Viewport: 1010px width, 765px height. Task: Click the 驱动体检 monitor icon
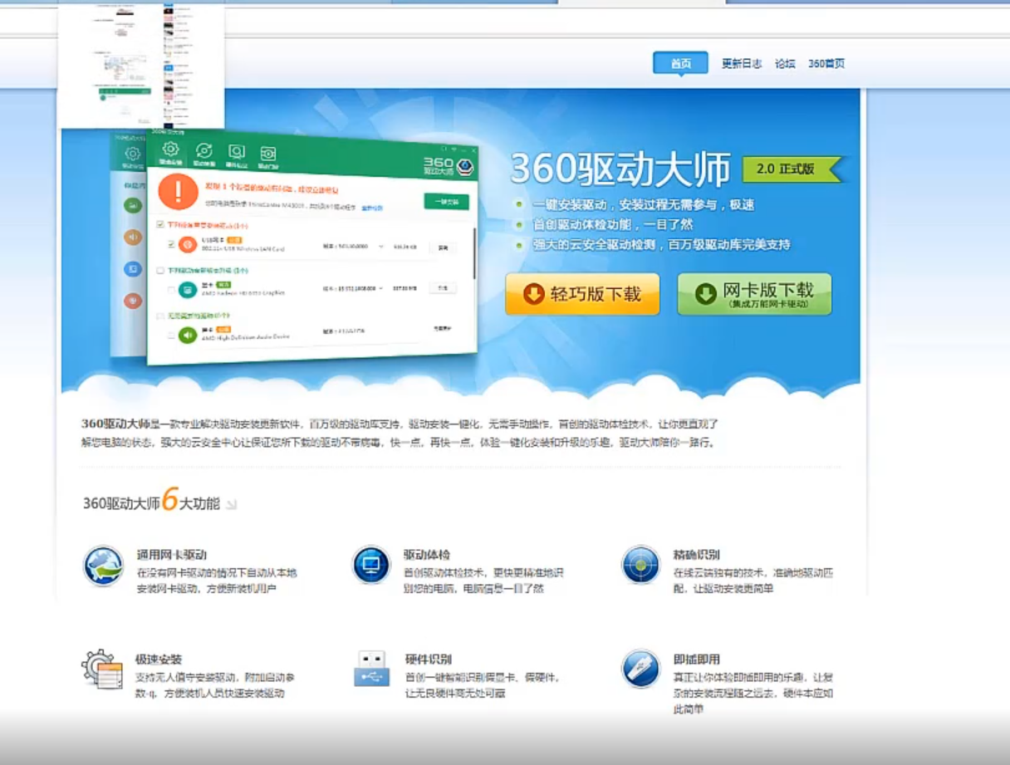tap(370, 566)
